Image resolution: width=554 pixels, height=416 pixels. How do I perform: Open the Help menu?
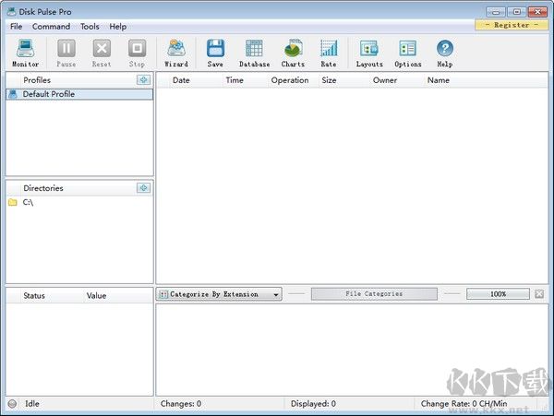click(117, 27)
